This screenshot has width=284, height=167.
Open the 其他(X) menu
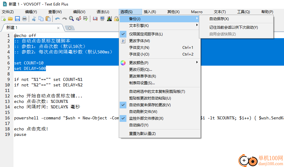173,12
